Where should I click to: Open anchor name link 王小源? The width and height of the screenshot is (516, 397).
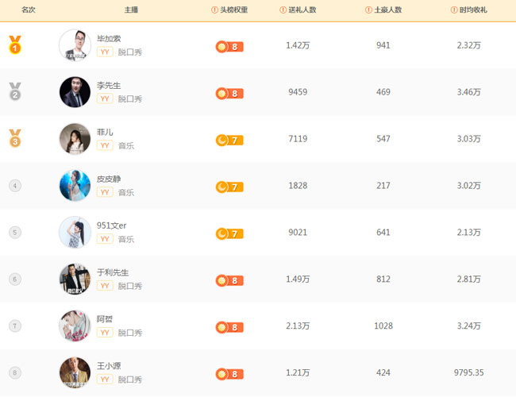109,366
